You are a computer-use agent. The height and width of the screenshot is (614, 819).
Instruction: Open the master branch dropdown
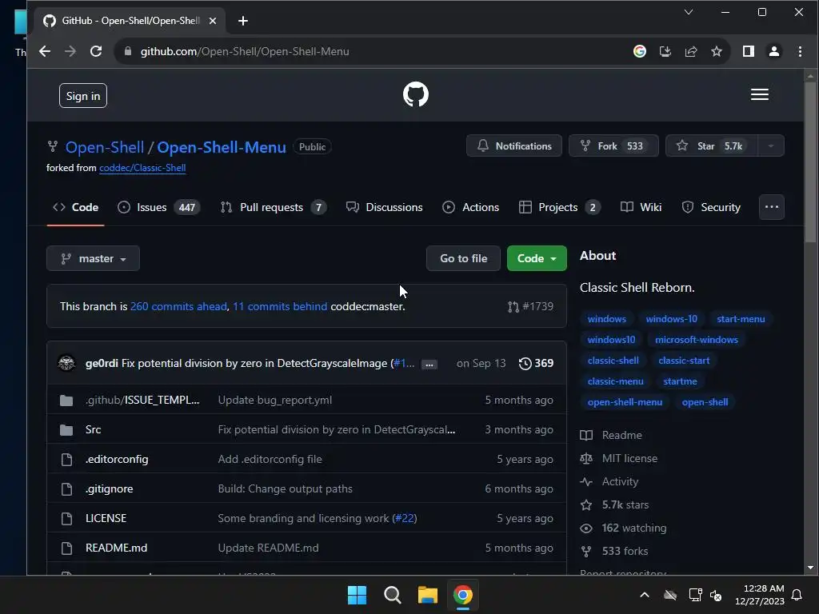[93, 258]
